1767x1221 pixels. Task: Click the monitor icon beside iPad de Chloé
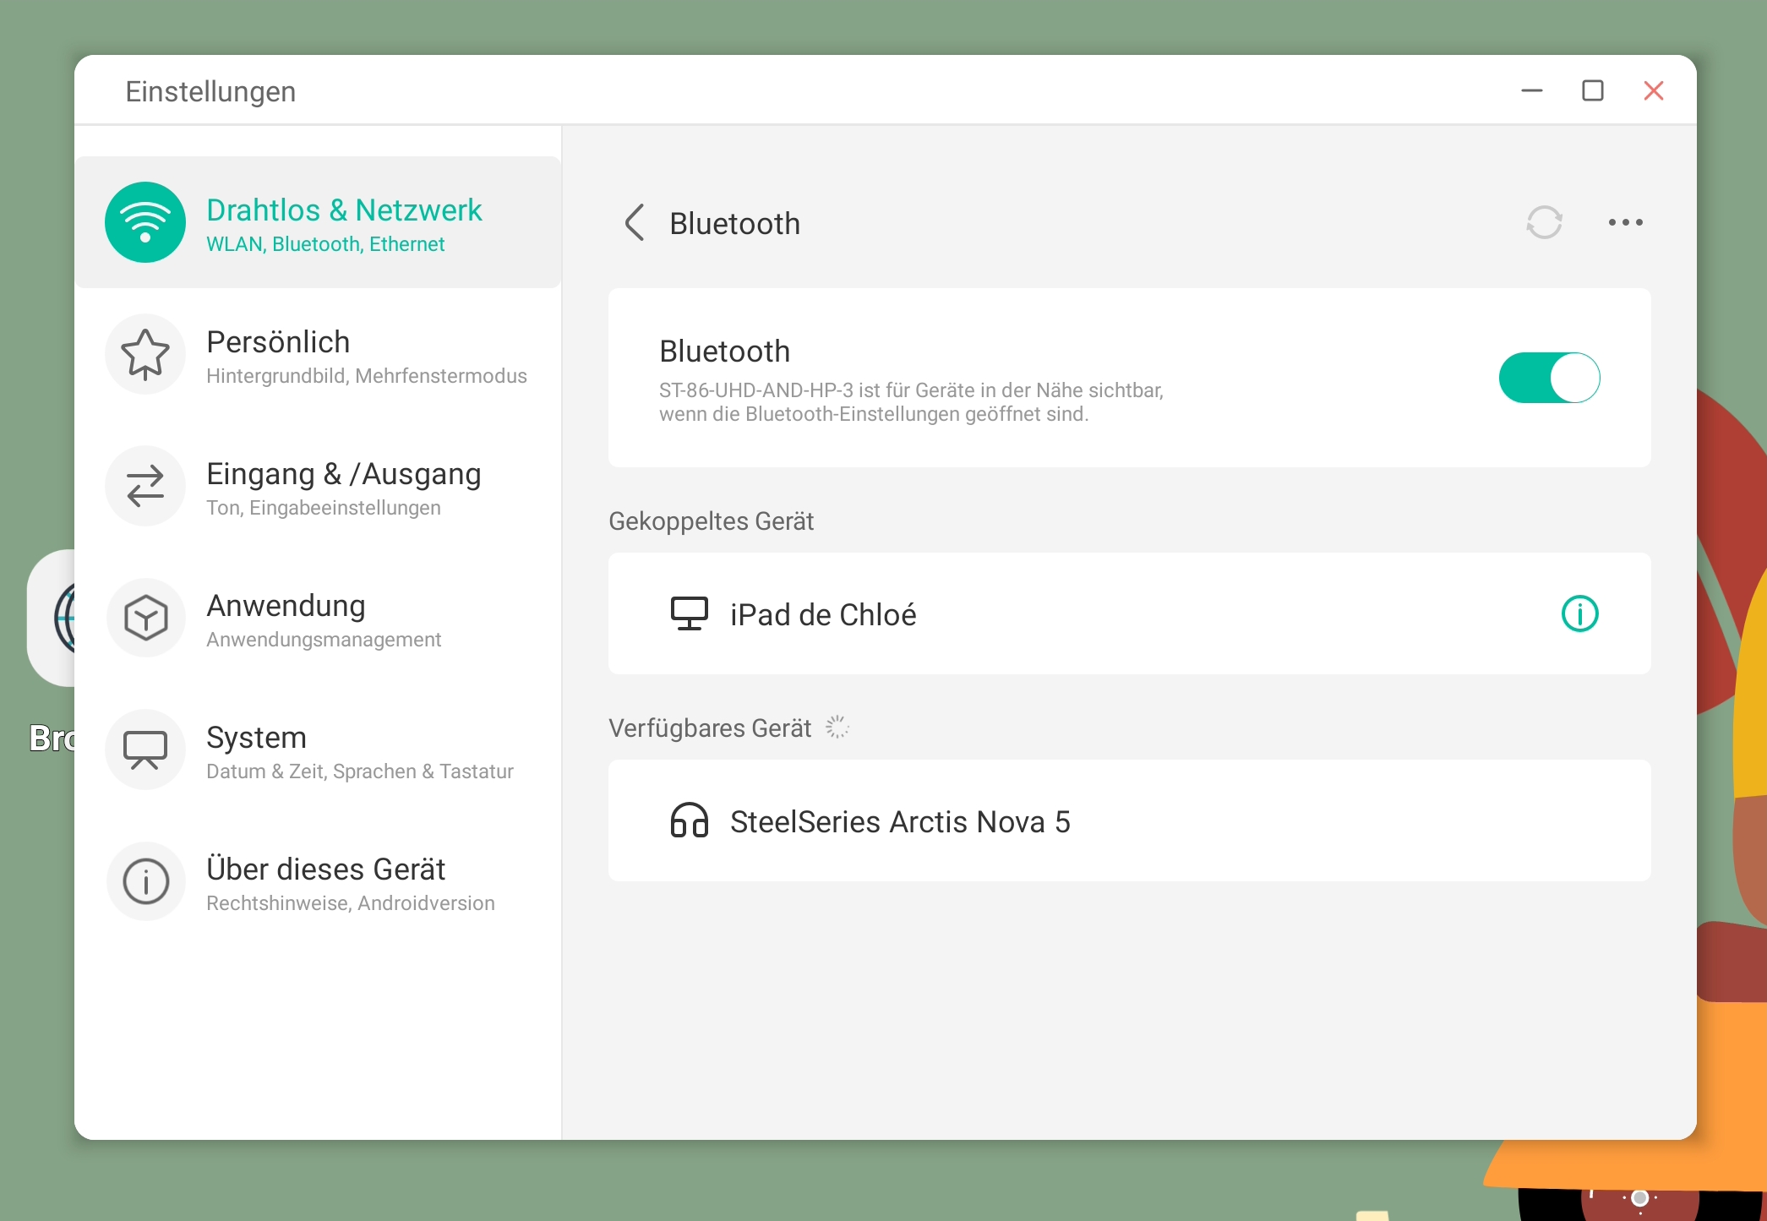point(689,613)
